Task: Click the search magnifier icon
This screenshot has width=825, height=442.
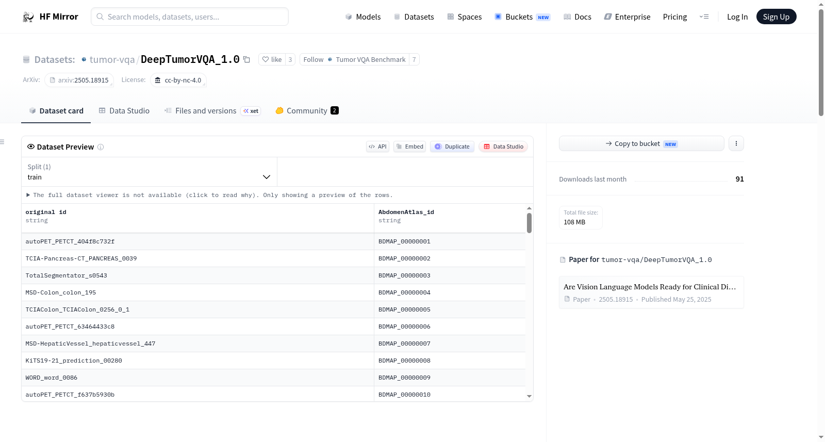Action: 100,17
